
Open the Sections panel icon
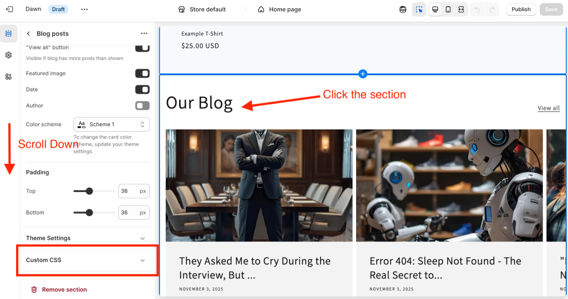[x=8, y=34]
